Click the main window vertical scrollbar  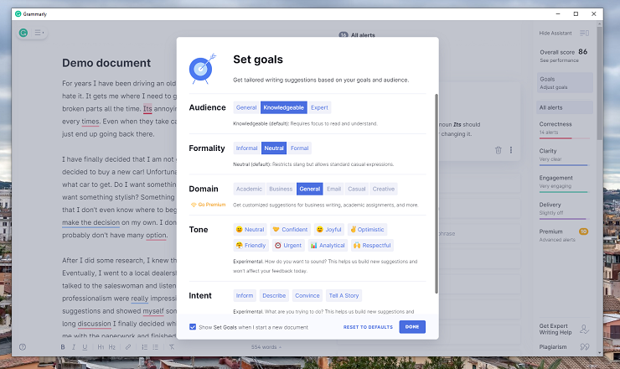click(x=600, y=83)
